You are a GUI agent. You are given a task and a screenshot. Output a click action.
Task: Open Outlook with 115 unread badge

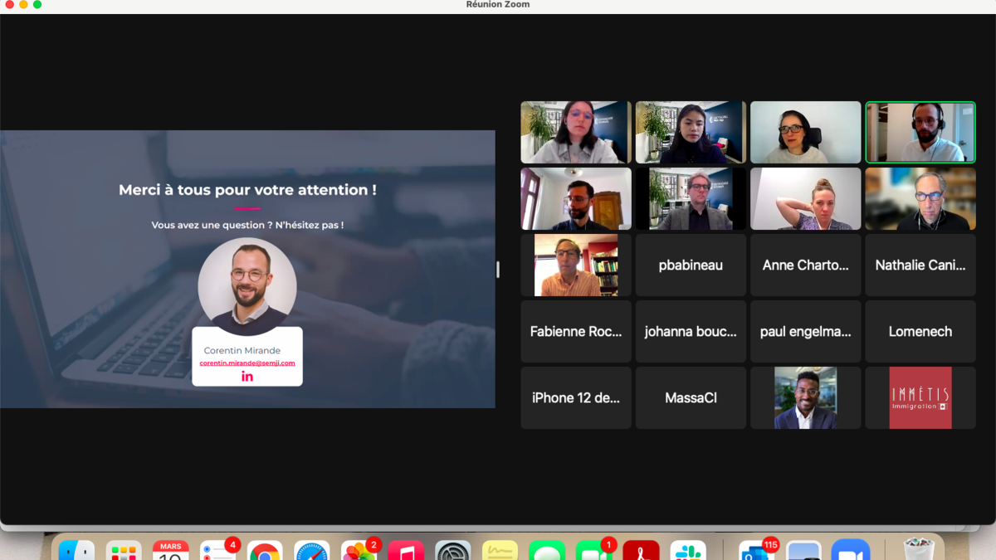[x=756, y=553]
